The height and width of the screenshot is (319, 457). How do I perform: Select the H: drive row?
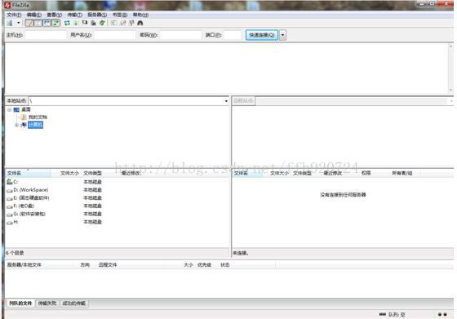point(118,222)
